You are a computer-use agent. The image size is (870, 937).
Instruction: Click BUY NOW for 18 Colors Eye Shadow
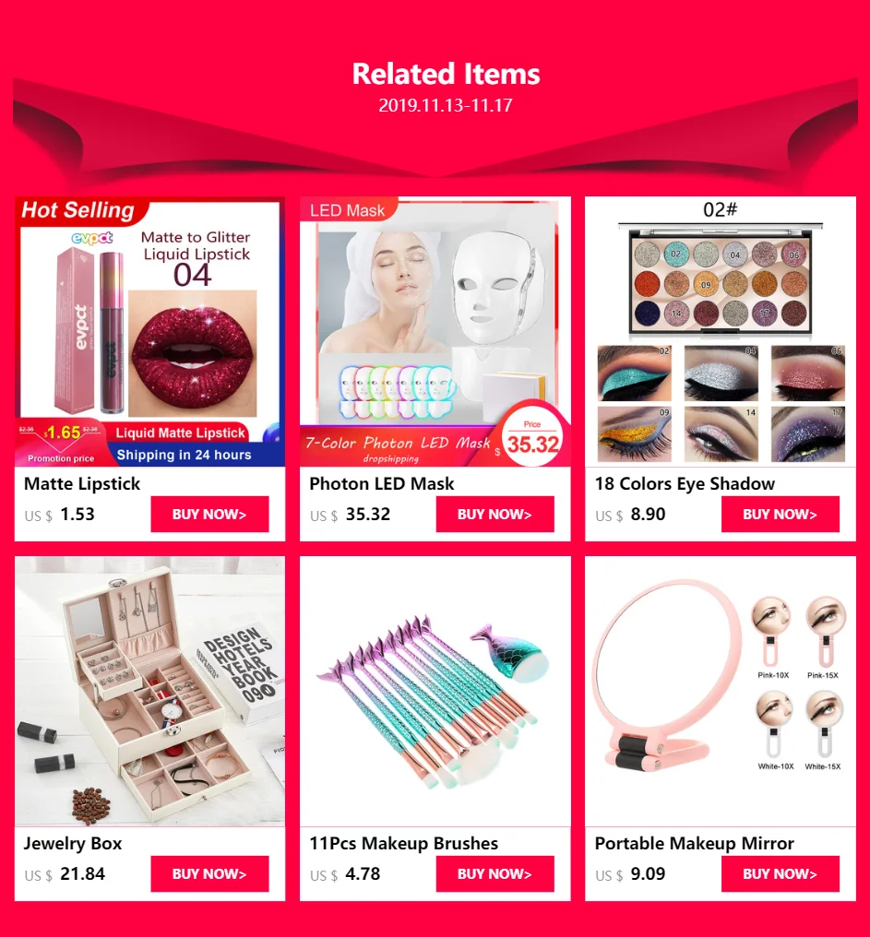tap(780, 514)
